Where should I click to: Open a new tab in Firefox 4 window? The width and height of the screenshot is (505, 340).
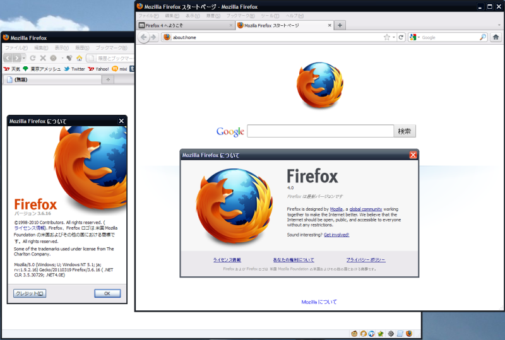(x=340, y=25)
